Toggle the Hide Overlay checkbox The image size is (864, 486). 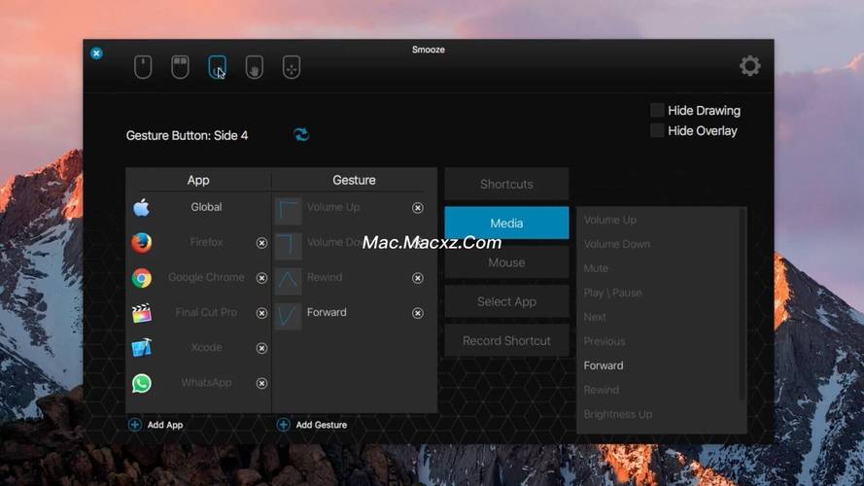coord(658,130)
